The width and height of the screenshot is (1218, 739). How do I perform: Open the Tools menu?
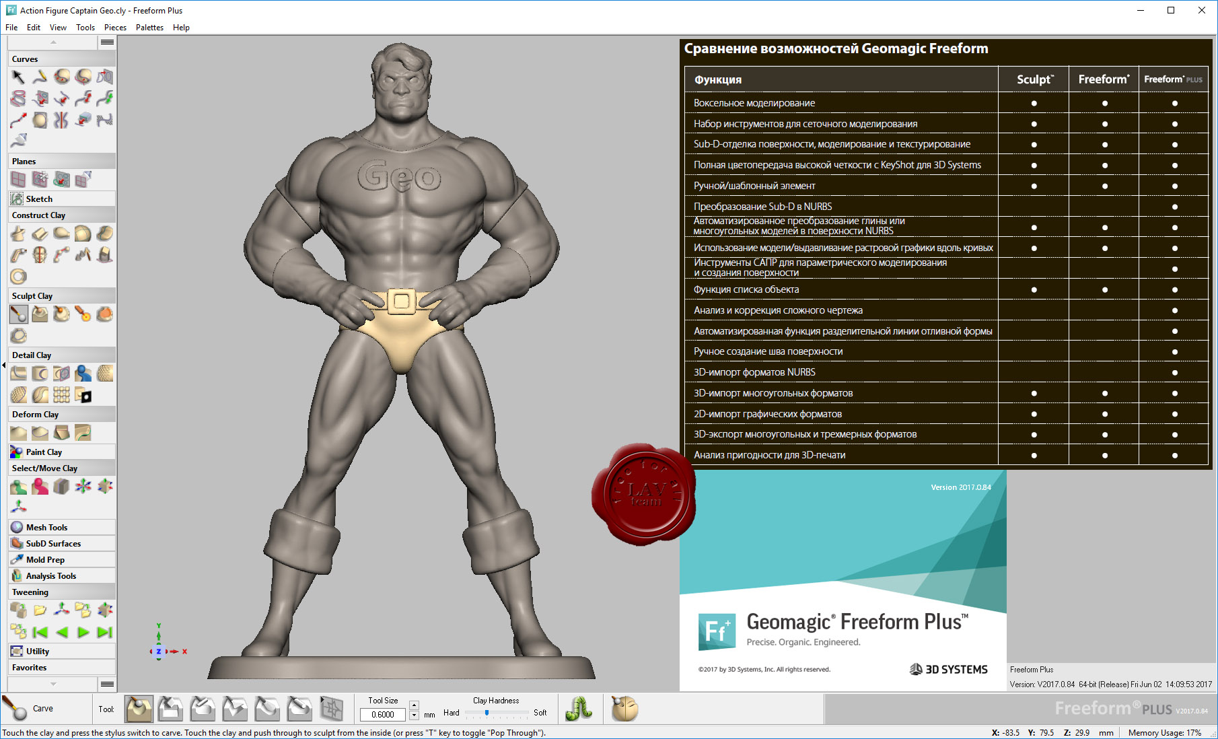click(85, 28)
